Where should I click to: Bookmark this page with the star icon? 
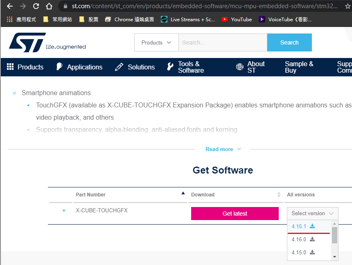point(348,6)
